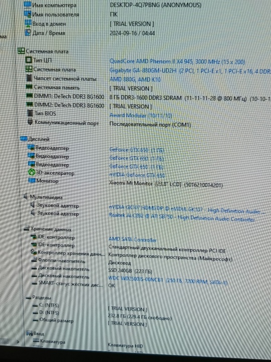
Task: Open the nVIDIA GK107 HDMI/DP audio link
Action: 187,209
